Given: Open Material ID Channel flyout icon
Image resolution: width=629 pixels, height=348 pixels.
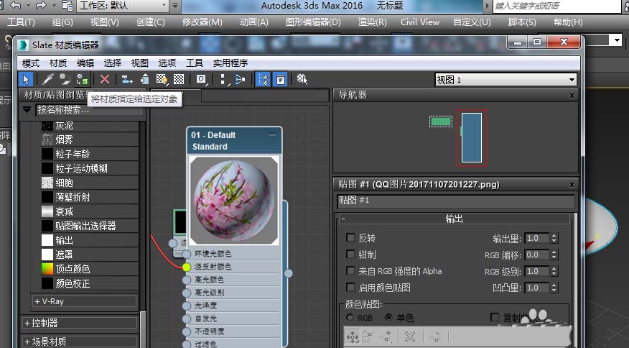Looking at the screenshot, I should click(201, 80).
